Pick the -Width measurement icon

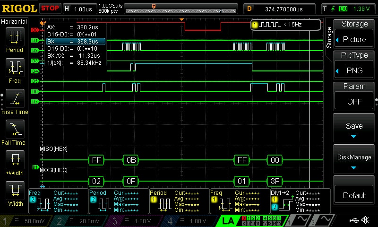tap(15, 190)
